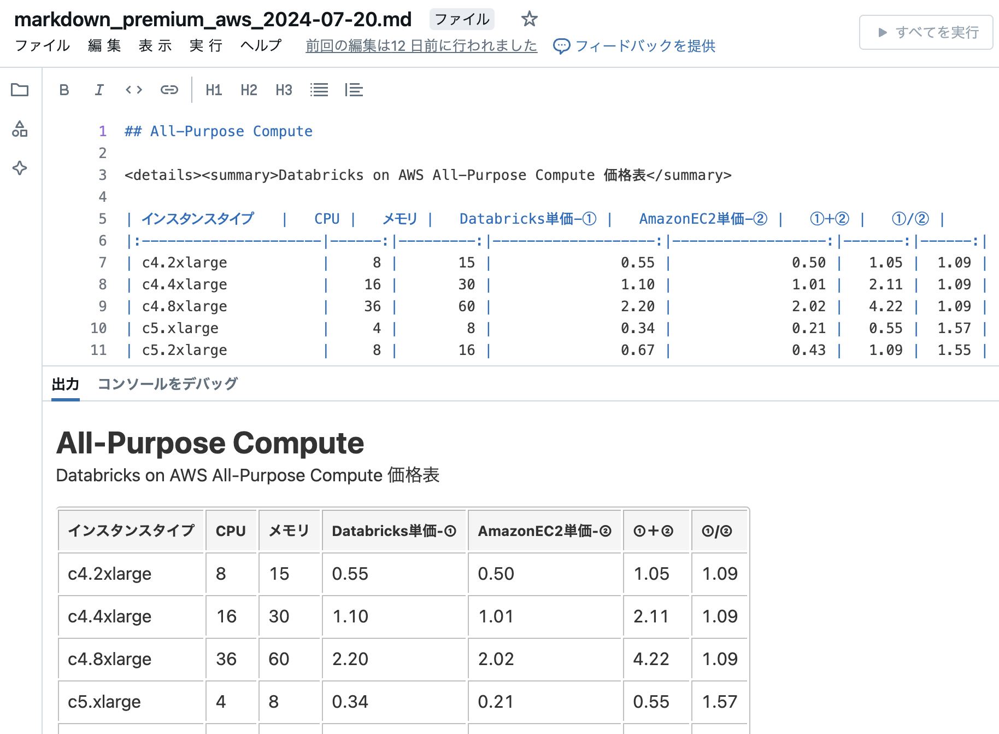Image resolution: width=999 pixels, height=734 pixels.
Task: Collapse details summary Databricks on AWS 価格表
Action: pyautogui.click(x=248, y=475)
